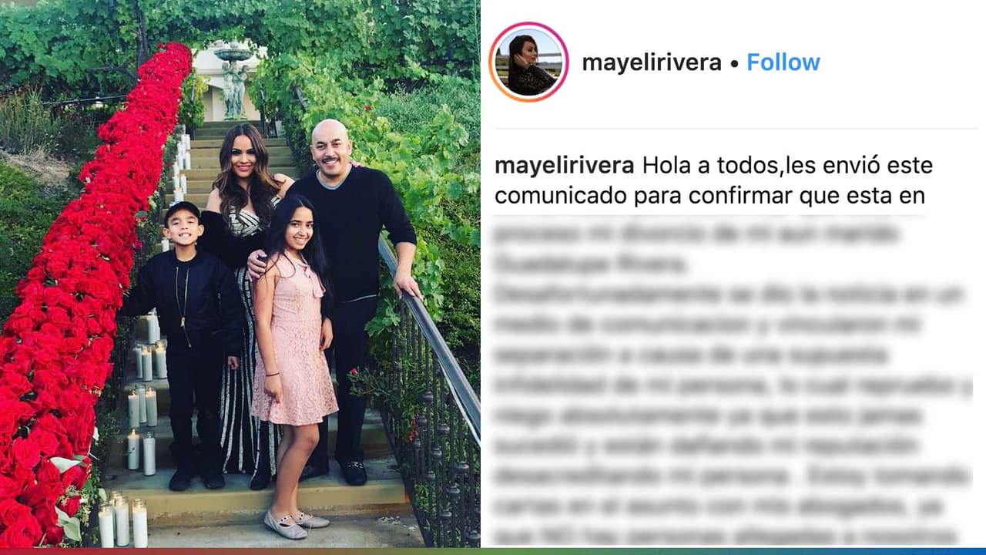Select bold mayelirivera name in caption
Image resolution: width=986 pixels, height=555 pixels.
pyautogui.click(x=564, y=166)
